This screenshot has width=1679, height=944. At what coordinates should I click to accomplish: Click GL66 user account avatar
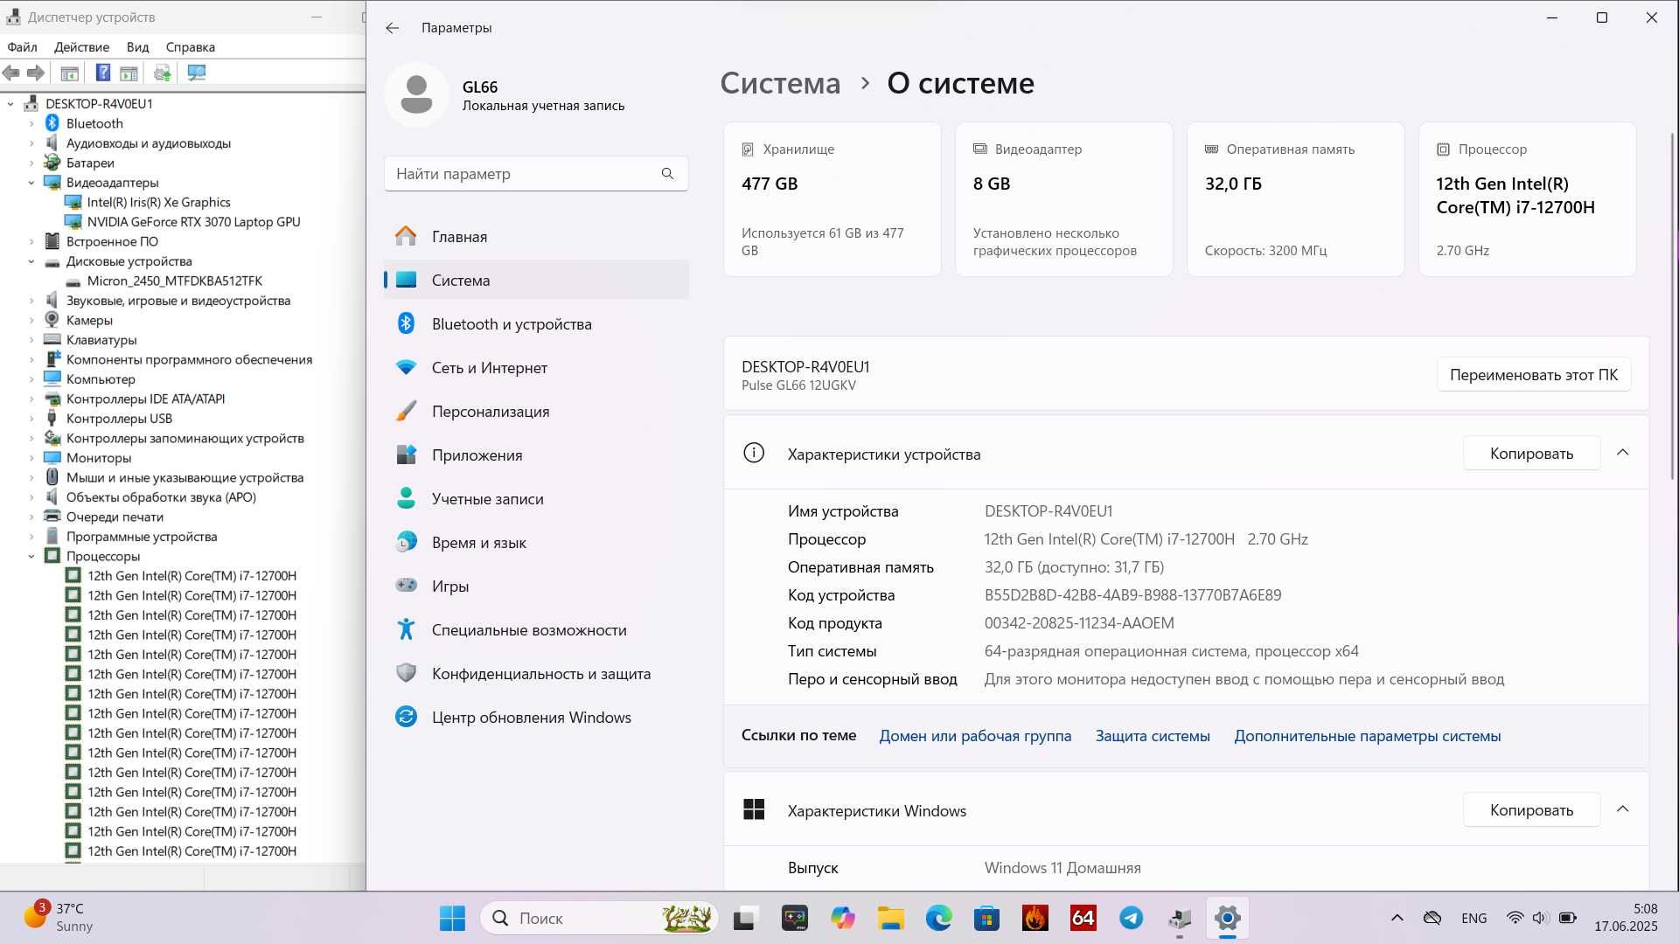416,94
